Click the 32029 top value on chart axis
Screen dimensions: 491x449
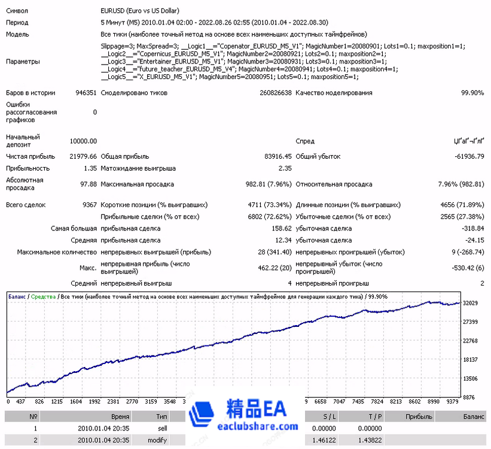pyautogui.click(x=472, y=304)
